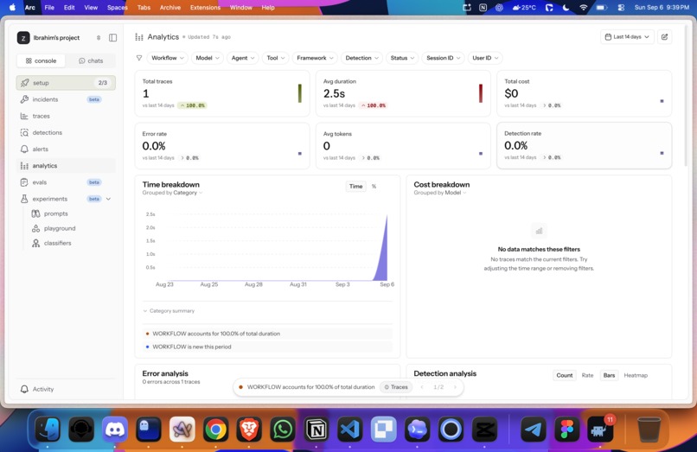Go to previous insight arrow
The image size is (697, 452).
(422, 387)
